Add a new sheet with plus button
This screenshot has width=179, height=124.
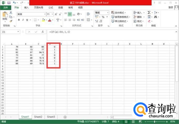point(65,117)
